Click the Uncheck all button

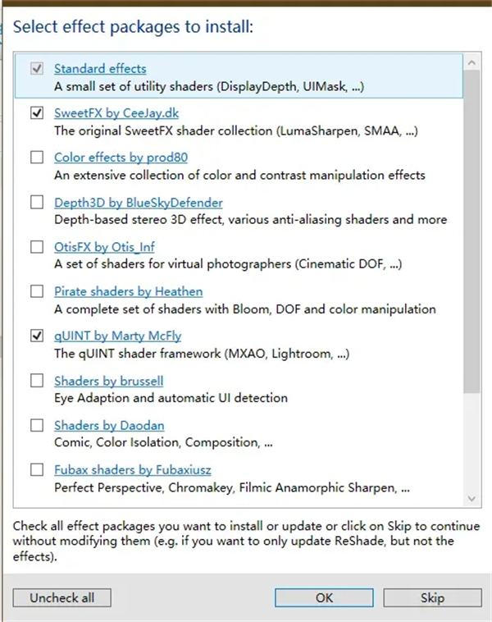(x=62, y=598)
